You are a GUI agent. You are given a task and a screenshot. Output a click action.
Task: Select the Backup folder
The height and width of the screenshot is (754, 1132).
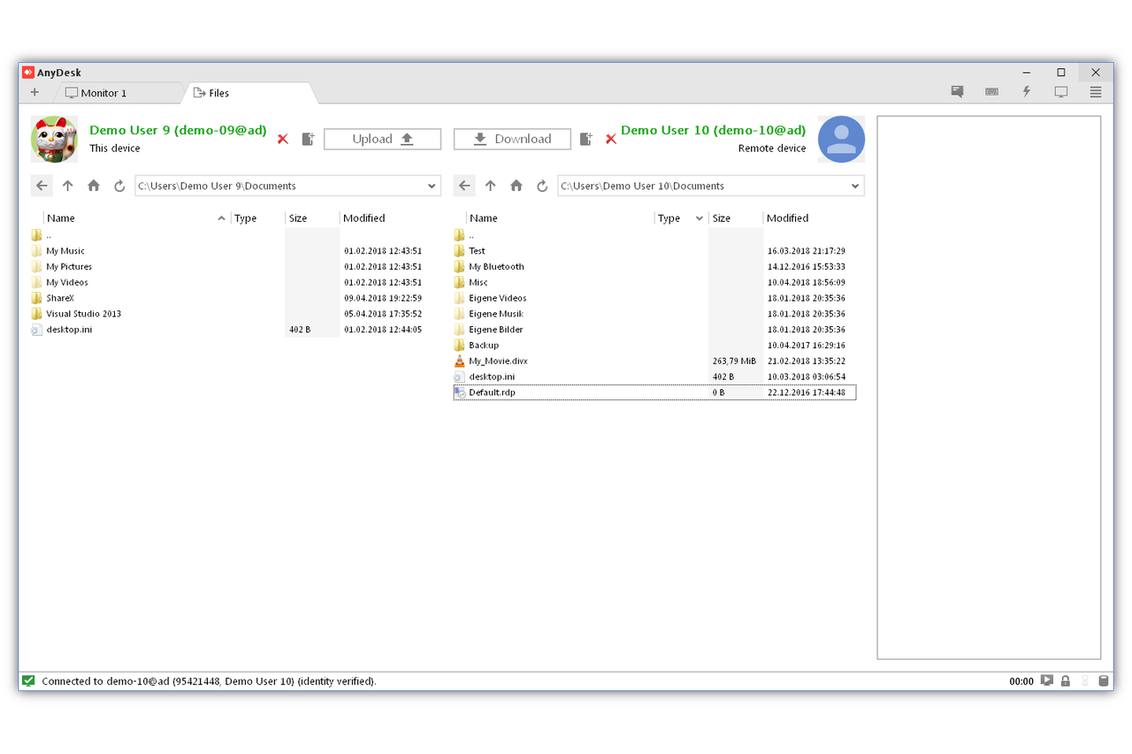click(x=484, y=346)
